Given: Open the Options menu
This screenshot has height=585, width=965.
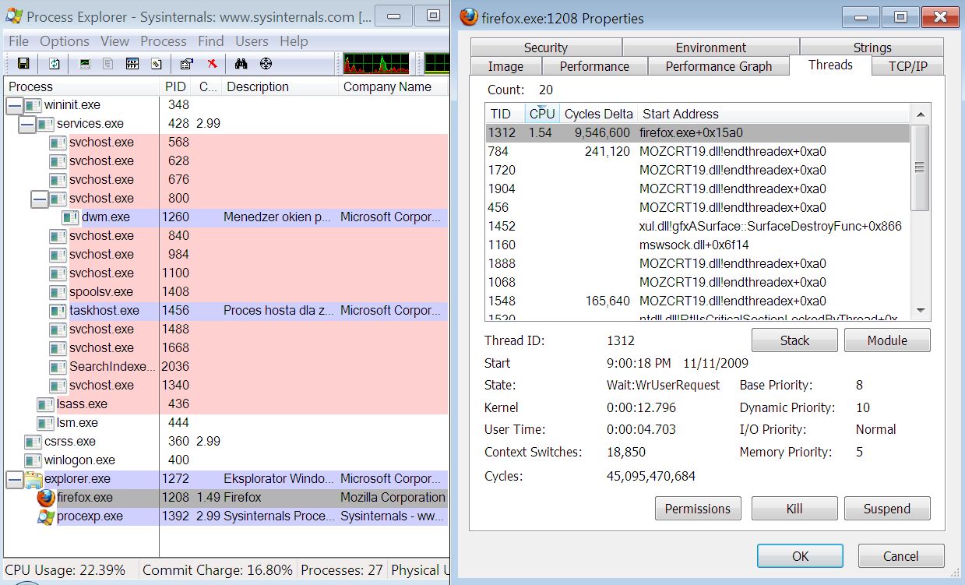Looking at the screenshot, I should point(65,41).
